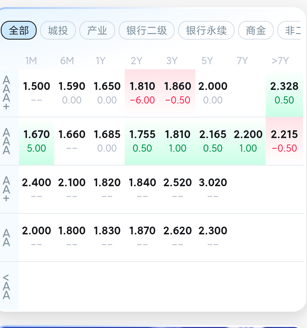Click the AAA 7Y cell 2.200

[248, 141]
